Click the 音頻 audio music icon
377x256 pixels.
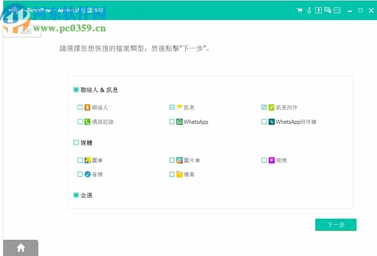click(88, 174)
